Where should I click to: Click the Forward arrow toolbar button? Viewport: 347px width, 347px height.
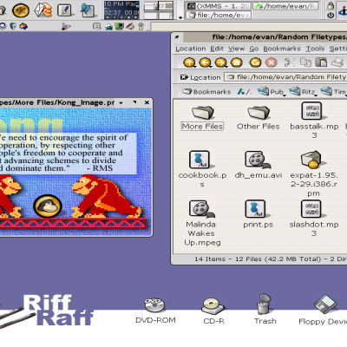(x=220, y=62)
